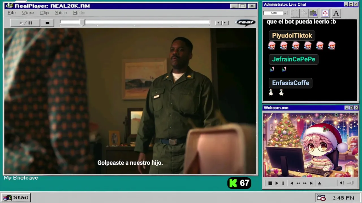Click the RealPlayer title bar app icon
362x203 pixels.
coord(10,6)
